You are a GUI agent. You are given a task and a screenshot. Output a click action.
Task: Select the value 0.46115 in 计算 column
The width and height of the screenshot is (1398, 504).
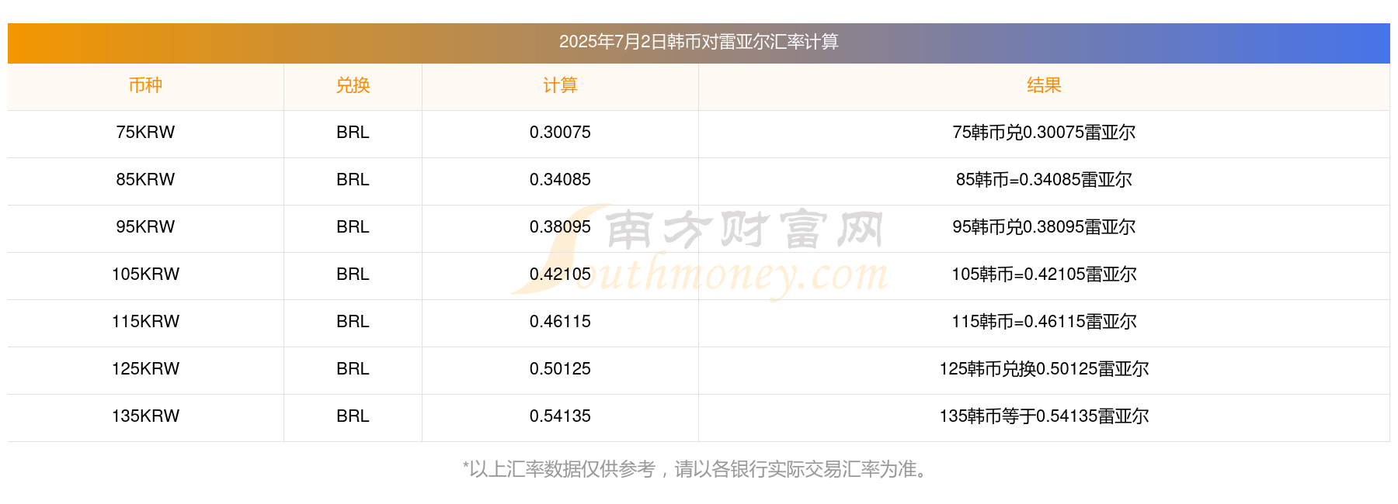tap(560, 322)
